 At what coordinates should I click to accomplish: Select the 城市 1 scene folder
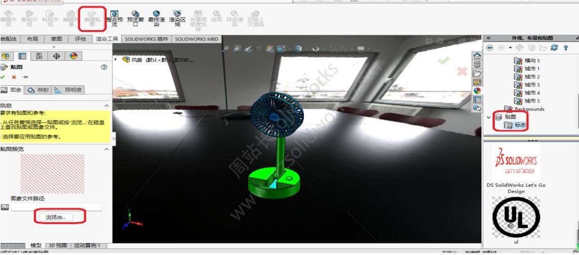pos(527,69)
